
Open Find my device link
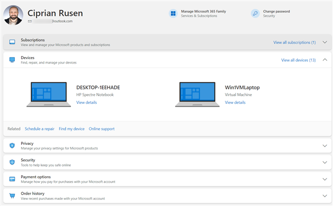71,129
